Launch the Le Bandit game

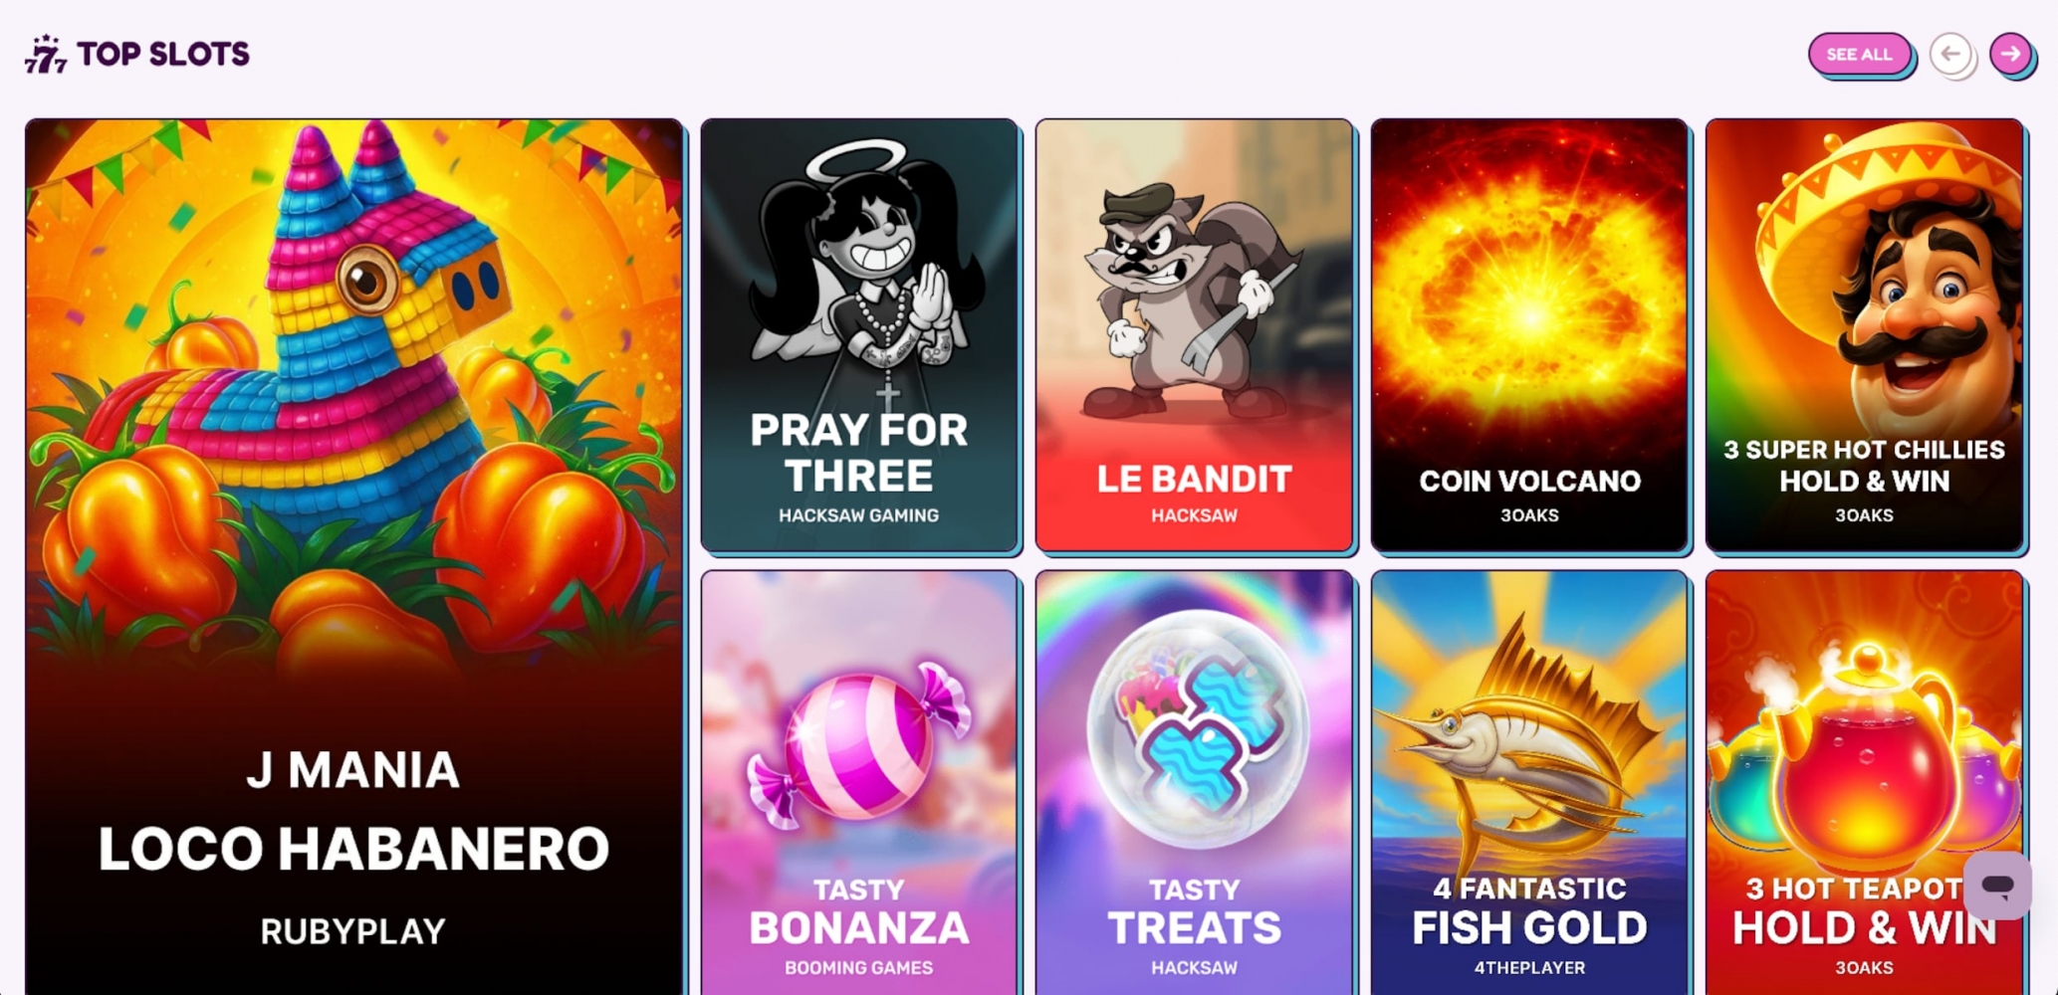[x=1194, y=334]
